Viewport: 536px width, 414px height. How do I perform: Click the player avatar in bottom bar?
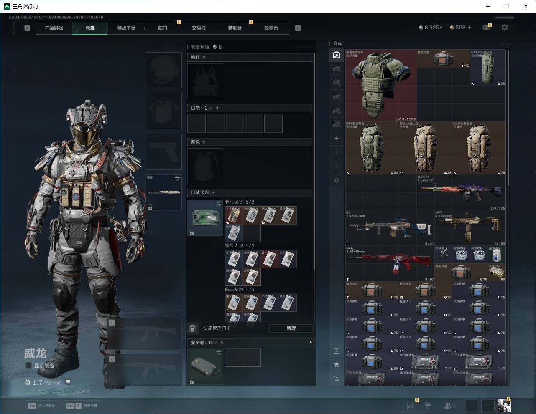click(x=504, y=405)
